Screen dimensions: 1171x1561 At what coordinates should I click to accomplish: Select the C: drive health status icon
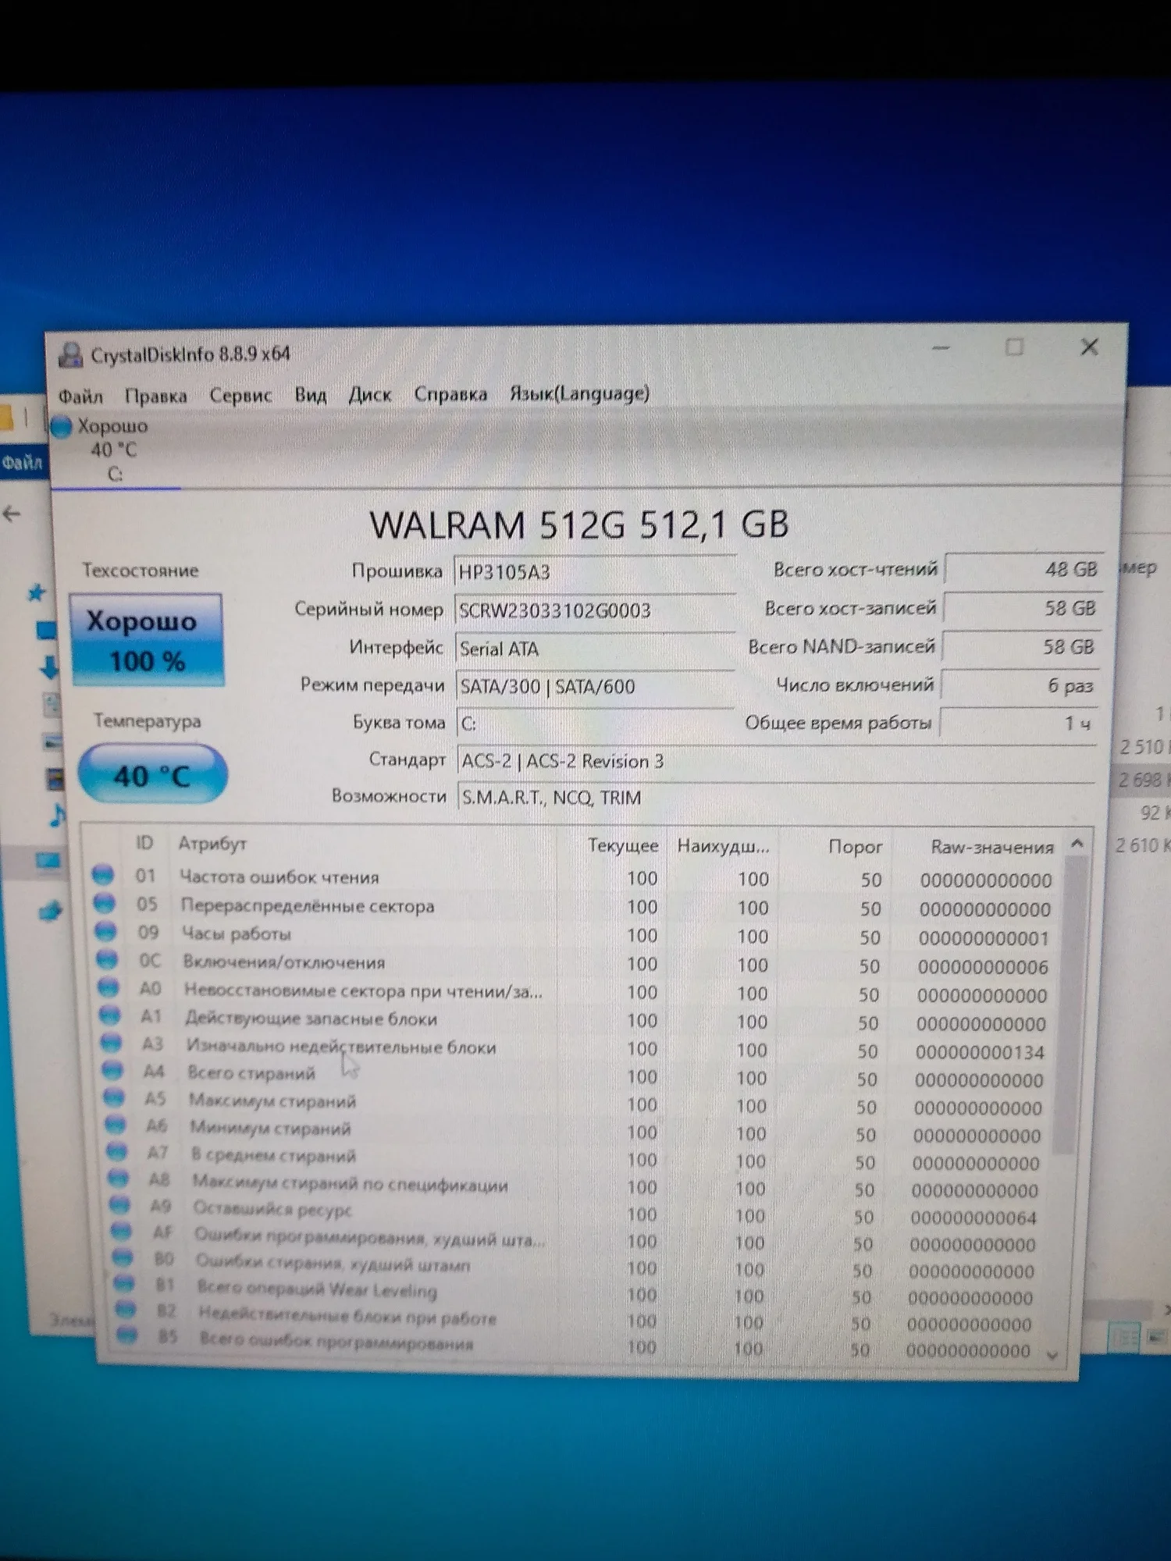point(62,427)
